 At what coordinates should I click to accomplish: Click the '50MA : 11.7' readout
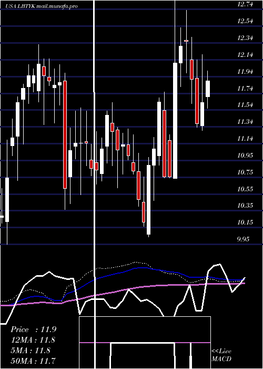point(33,361)
